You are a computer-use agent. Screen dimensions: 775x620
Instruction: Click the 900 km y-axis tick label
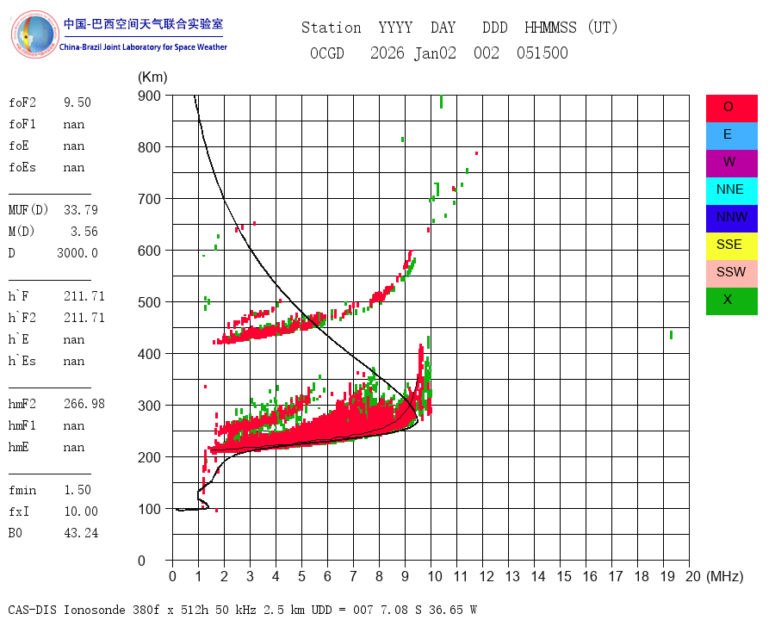[149, 96]
